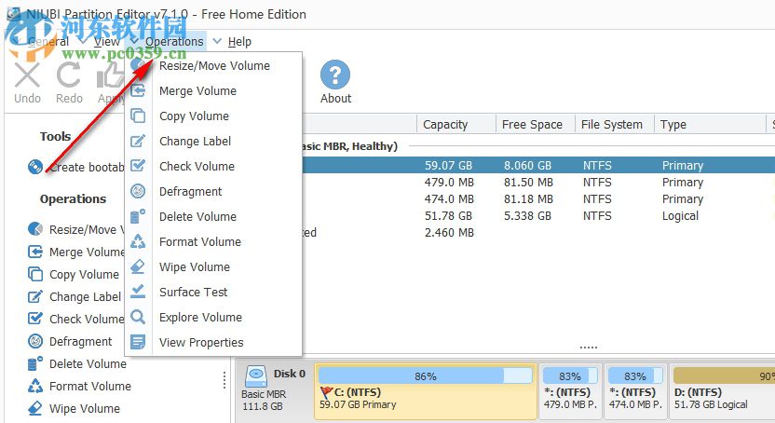Select the 474.0 MB volume row
Viewport: 775px width, 423px height.
[x=538, y=199]
